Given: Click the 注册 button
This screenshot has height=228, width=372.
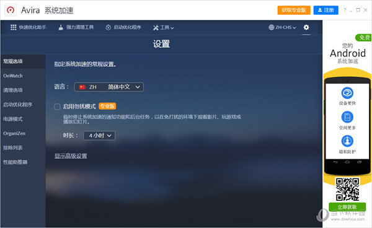Looking at the screenshot, I should [x=325, y=10].
